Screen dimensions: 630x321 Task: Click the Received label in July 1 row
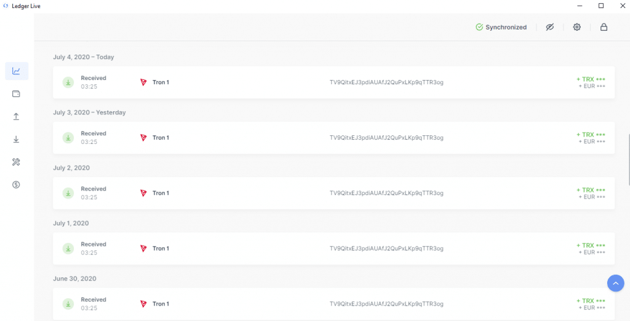[94, 244]
